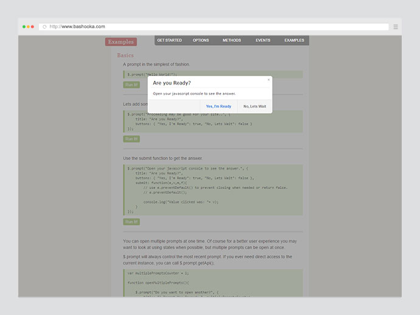420x315 pixels.
Task: Click the '// e.preventDefault();' comment line
Action: tap(165, 192)
